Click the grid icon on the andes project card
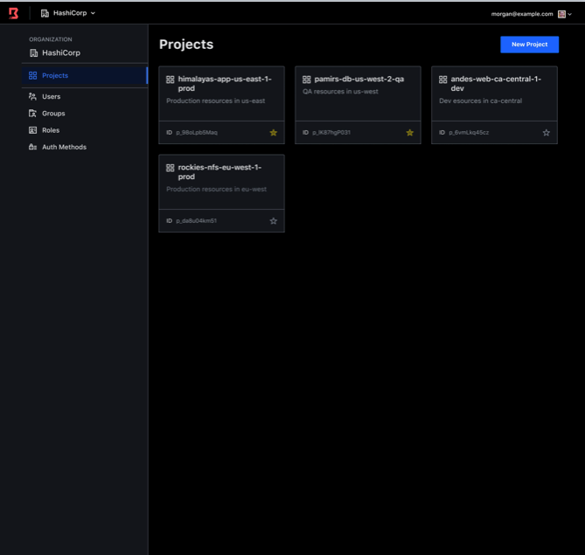This screenshot has width=585, height=555. click(x=442, y=80)
